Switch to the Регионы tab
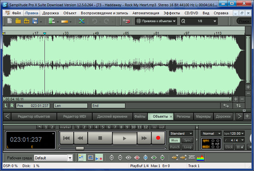The image size is (254, 171). pyautogui.click(x=183, y=116)
